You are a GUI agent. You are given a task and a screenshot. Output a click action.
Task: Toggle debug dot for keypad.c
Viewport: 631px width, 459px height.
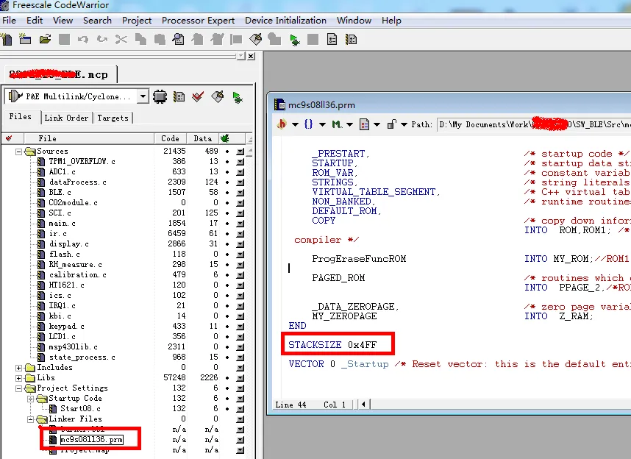pos(227,327)
